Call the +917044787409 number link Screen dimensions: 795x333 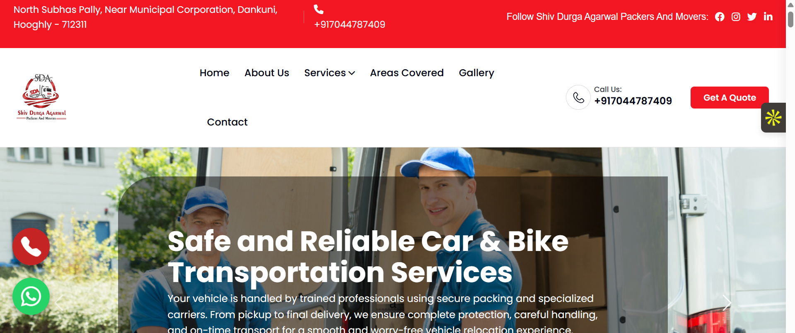coord(633,101)
